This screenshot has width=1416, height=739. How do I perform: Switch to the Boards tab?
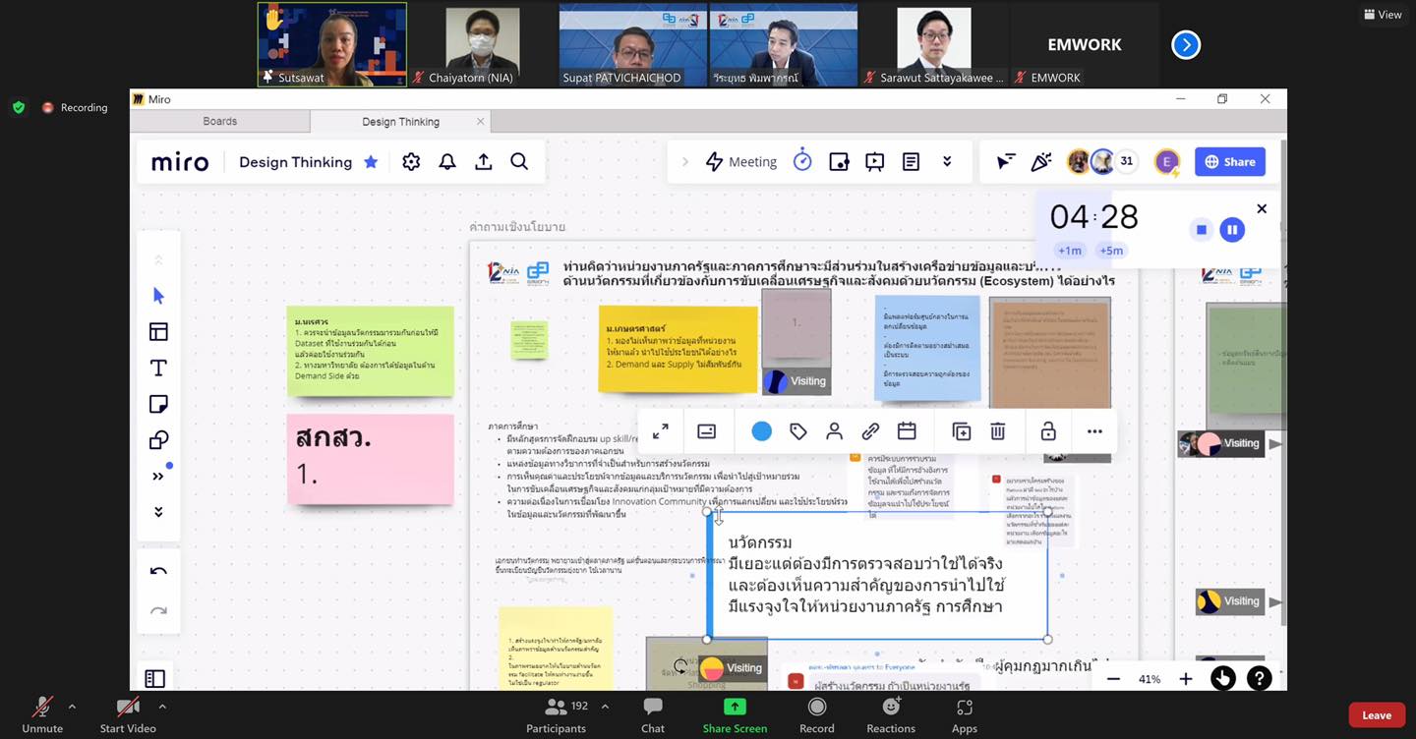click(220, 121)
